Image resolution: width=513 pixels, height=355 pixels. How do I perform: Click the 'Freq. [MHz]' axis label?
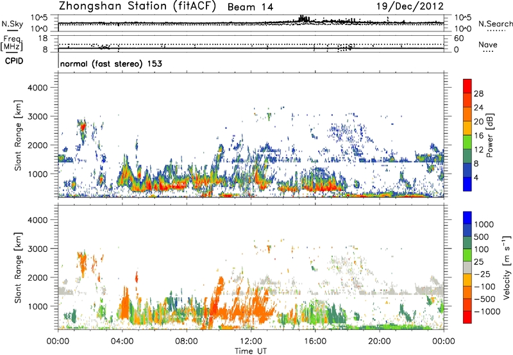[12, 43]
